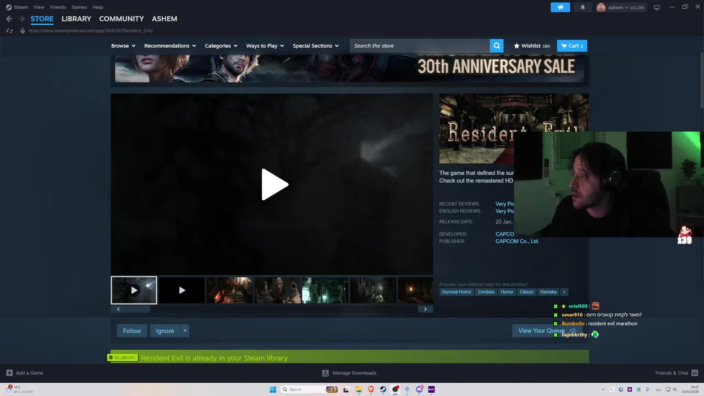Screen dimensions: 704x396
Task: Click the OBS Studio taskbar icon
Action: click(395, 389)
